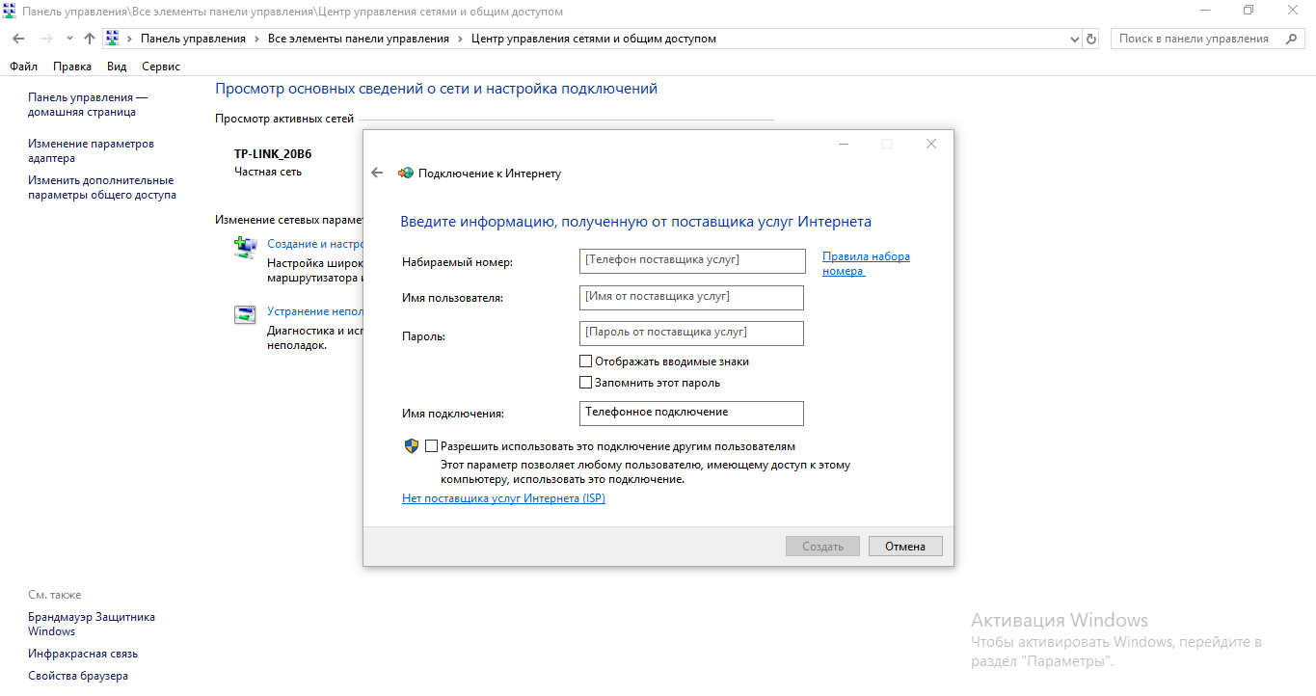1316x696 pixels.
Task: Enable 'Запомнить этот пароль' checkbox
Action: [585, 383]
